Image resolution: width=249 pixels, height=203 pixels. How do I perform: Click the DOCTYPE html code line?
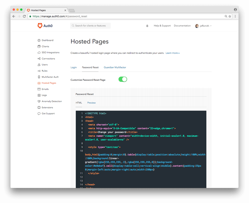96,113
